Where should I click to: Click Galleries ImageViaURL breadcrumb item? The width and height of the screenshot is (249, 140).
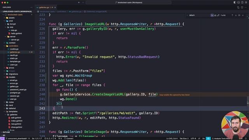[x=95, y=12]
